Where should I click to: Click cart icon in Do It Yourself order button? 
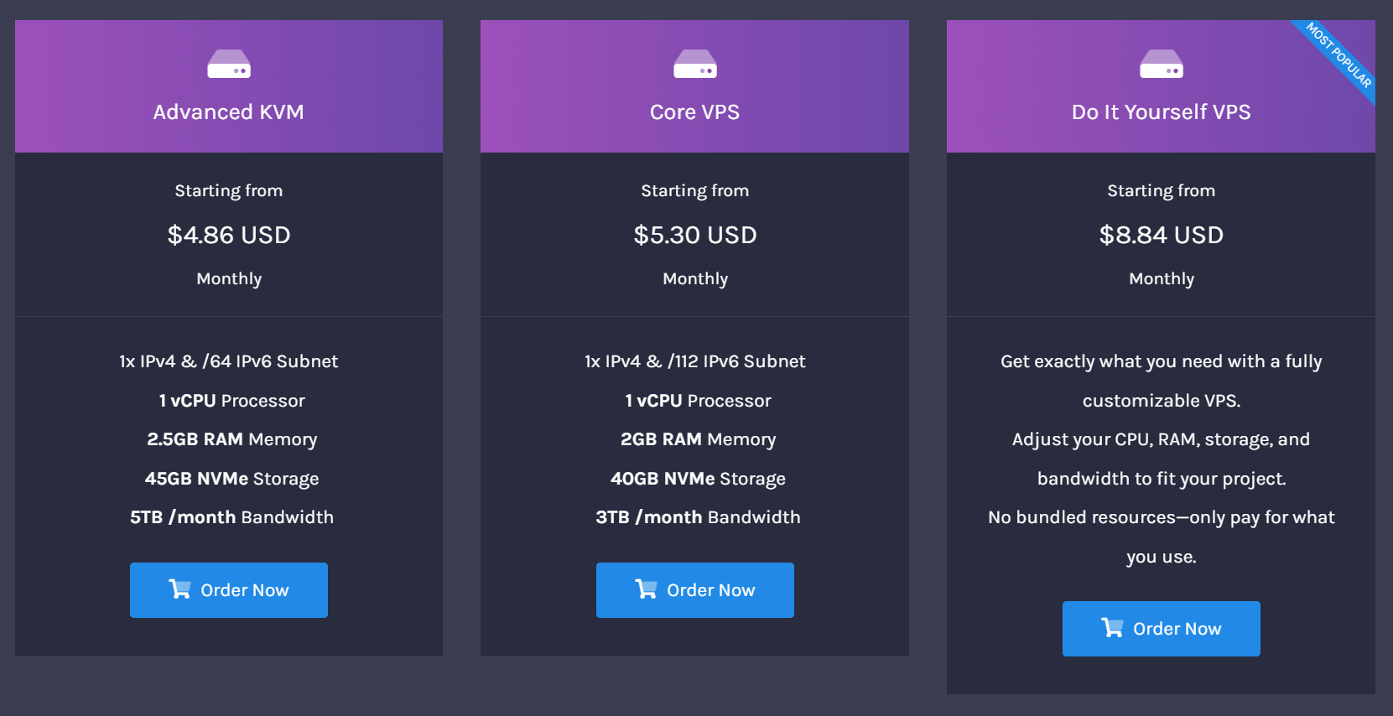pyautogui.click(x=1112, y=628)
